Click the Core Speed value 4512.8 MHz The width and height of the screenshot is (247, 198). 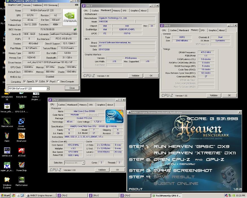point(73,145)
